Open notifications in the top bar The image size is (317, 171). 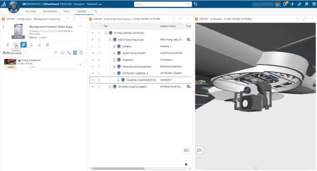click(x=285, y=4)
